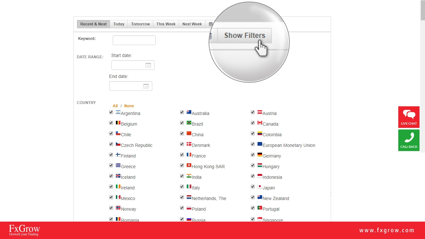425x239 pixels.
Task: Click the FxGrow logo in footer
Action: click(24, 230)
